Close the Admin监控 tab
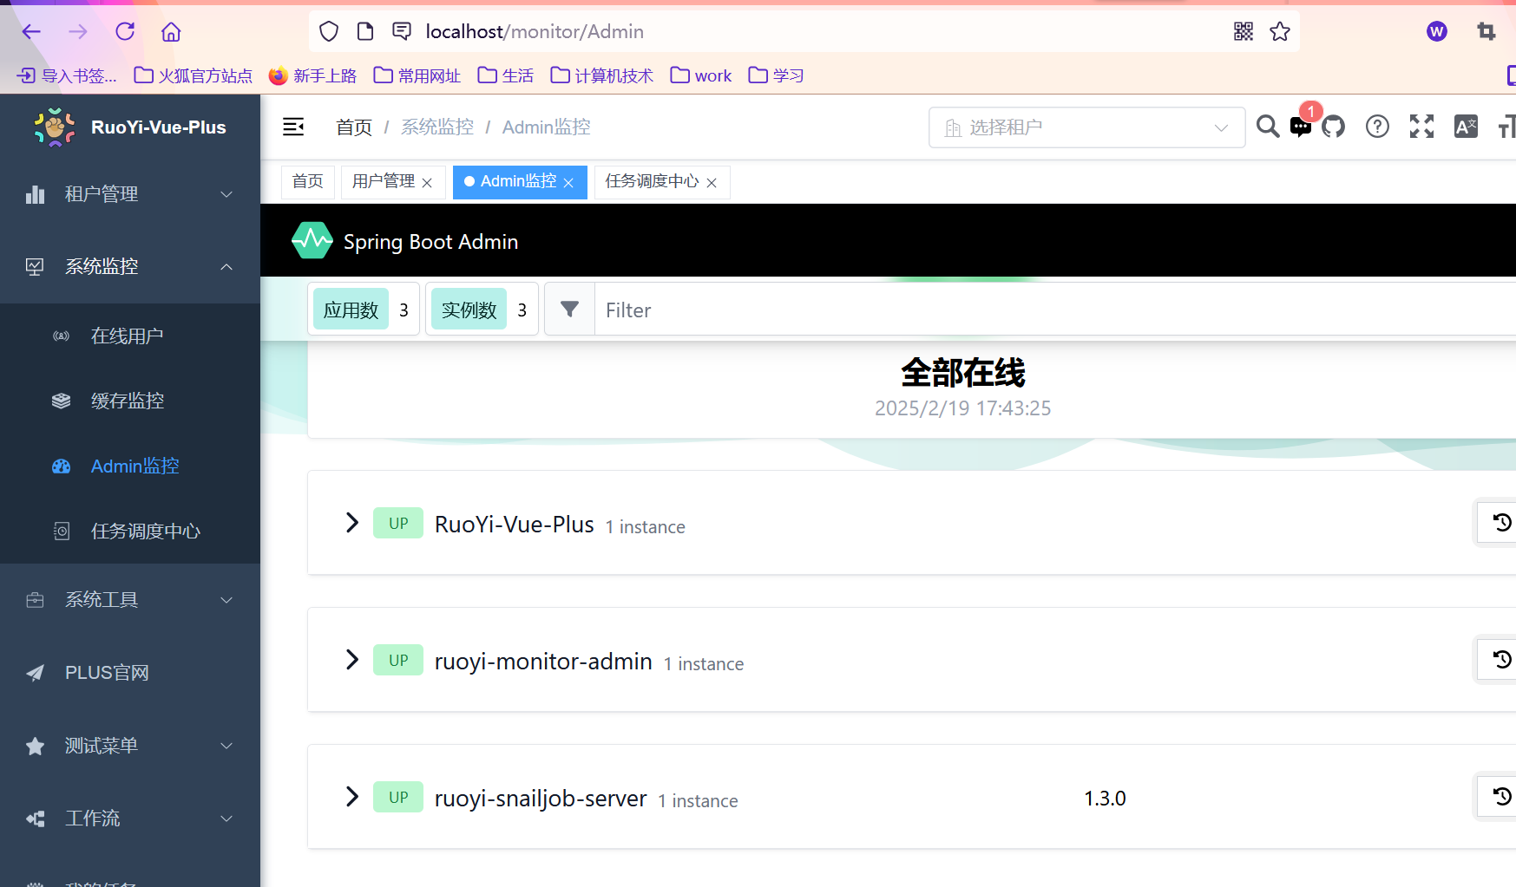 568,183
